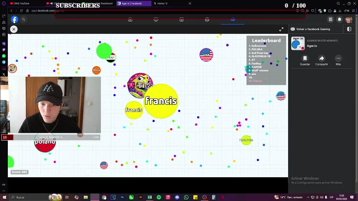Select the Facebook Gaming tab icon

[x=233, y=20]
